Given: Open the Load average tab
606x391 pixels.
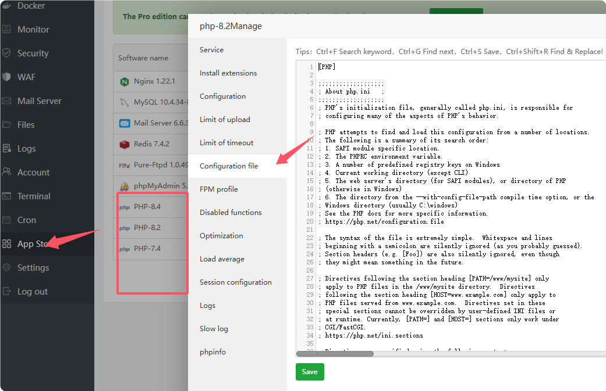Looking at the screenshot, I should (x=238, y=259).
